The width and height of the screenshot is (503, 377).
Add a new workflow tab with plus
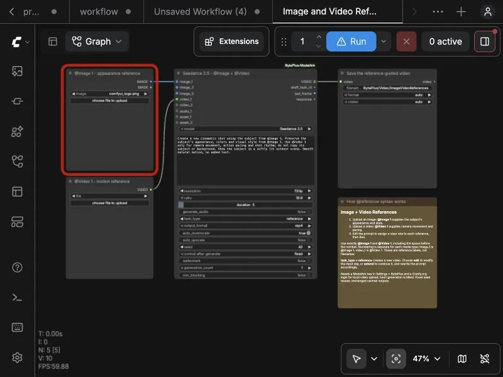461,12
